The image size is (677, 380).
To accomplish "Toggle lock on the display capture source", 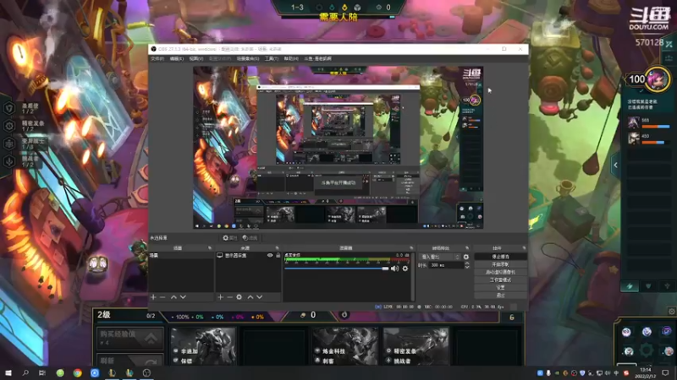I will pyautogui.click(x=278, y=256).
